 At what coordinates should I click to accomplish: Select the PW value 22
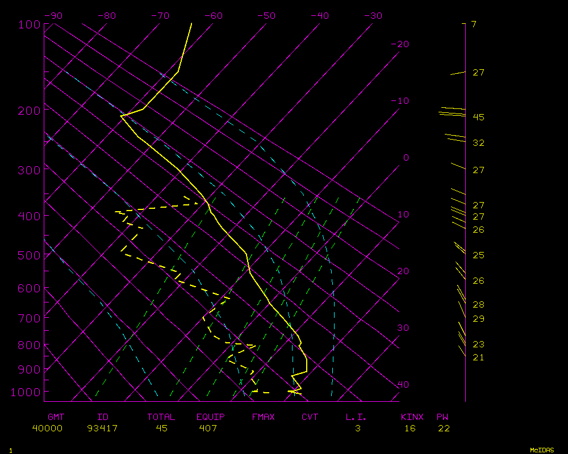444,428
